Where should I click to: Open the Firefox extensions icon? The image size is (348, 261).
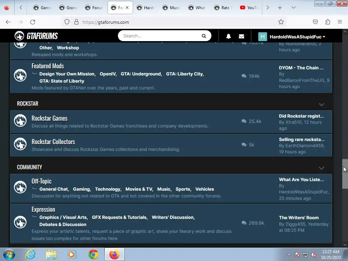(x=328, y=22)
